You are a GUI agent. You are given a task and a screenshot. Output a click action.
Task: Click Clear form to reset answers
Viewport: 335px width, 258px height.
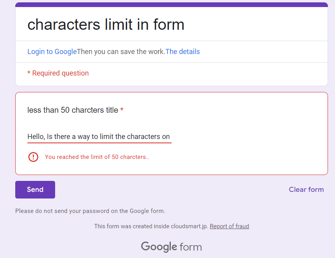(x=306, y=189)
